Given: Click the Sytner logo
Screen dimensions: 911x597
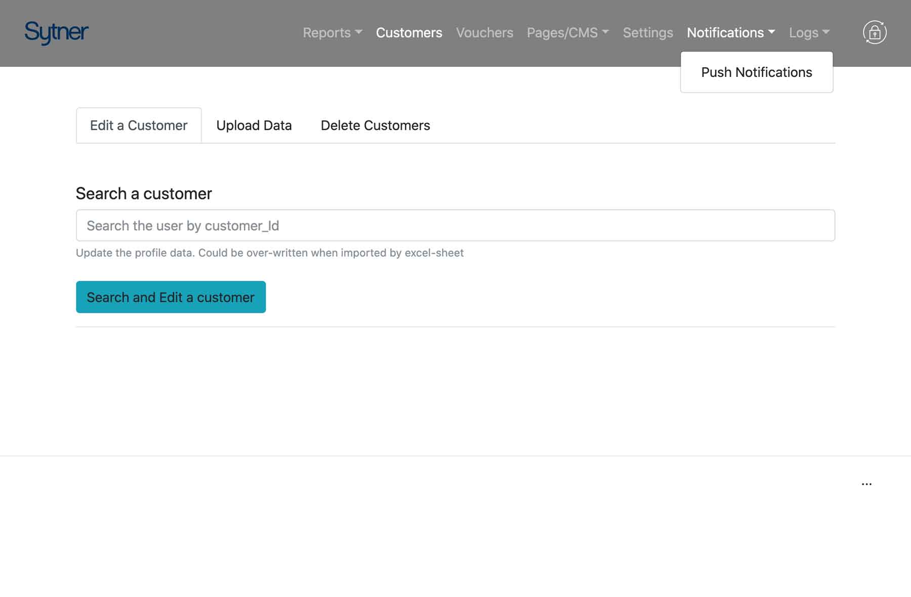Looking at the screenshot, I should tap(56, 32).
